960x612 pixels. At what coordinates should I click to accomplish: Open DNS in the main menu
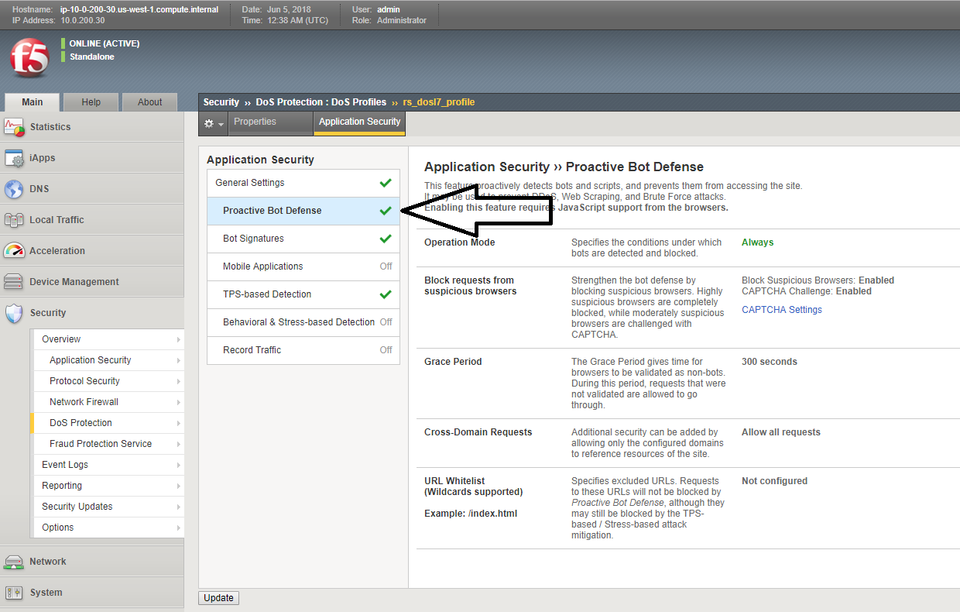click(x=92, y=189)
